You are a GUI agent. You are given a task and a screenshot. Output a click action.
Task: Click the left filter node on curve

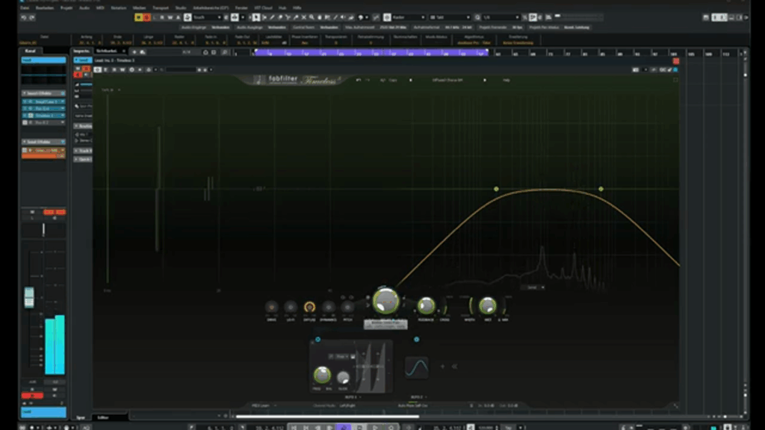[x=496, y=189]
